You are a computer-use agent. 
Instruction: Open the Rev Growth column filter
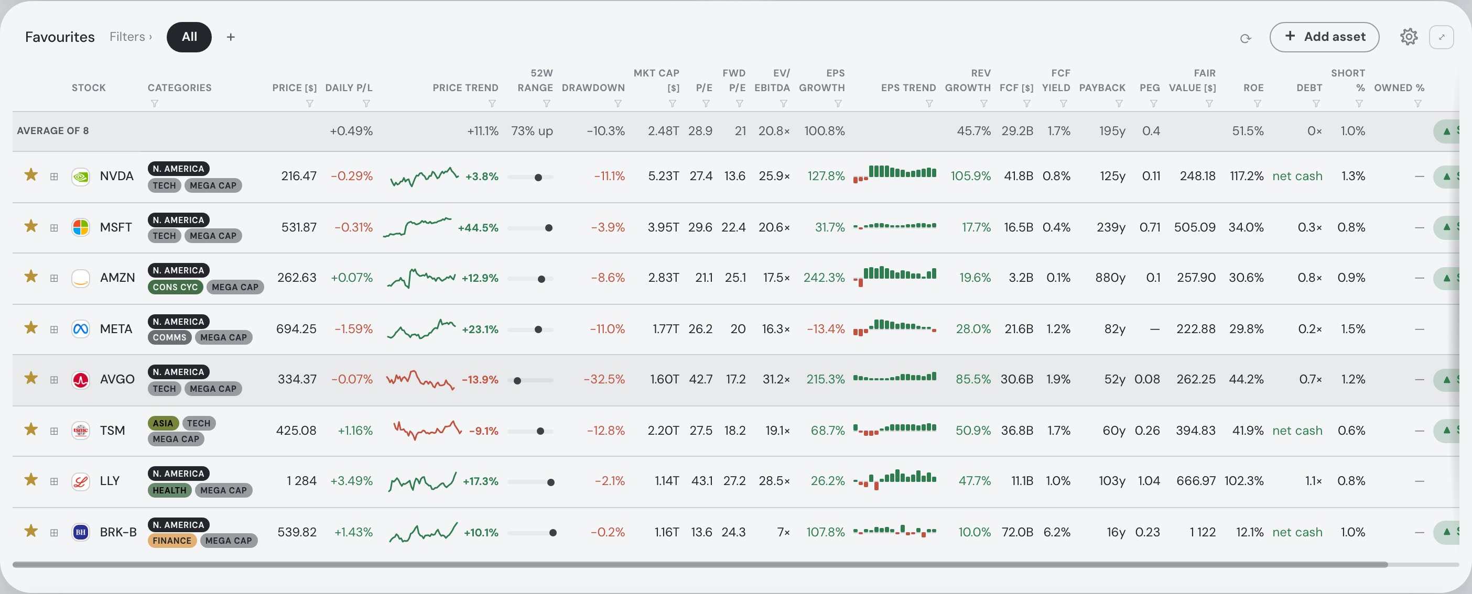[x=984, y=103]
